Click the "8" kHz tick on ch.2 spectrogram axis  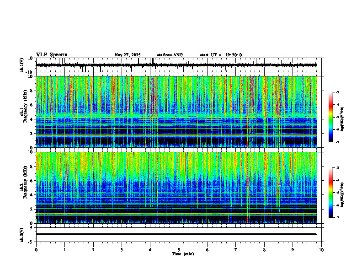[32, 167]
